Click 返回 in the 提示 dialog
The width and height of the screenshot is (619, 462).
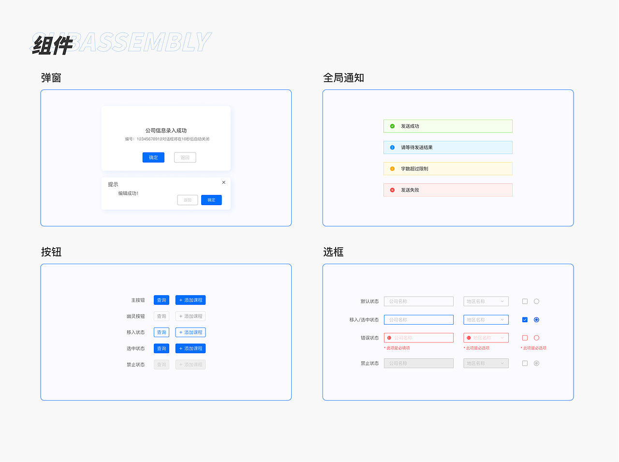(188, 200)
